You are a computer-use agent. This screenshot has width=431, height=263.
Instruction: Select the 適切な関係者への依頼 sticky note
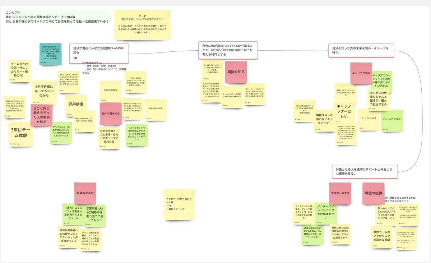[69, 237]
